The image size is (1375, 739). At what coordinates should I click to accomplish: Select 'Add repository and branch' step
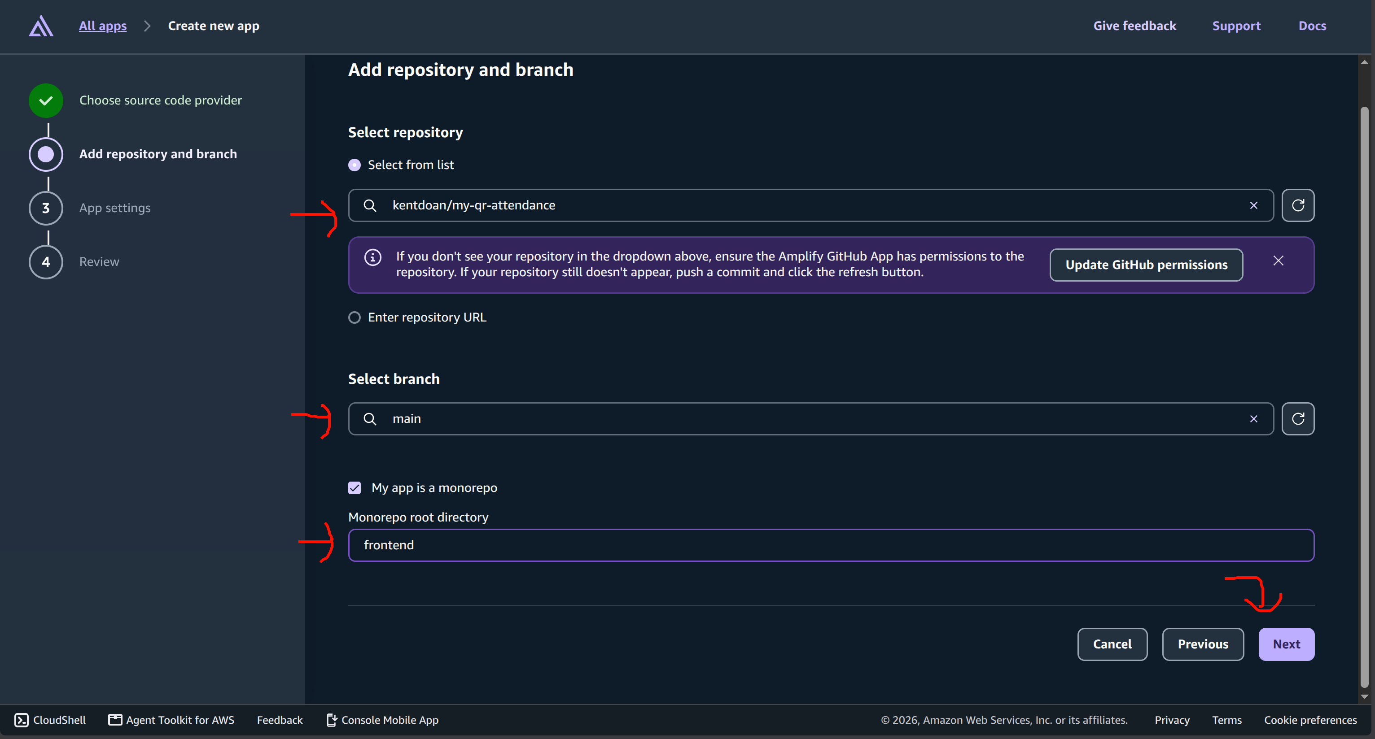click(158, 154)
